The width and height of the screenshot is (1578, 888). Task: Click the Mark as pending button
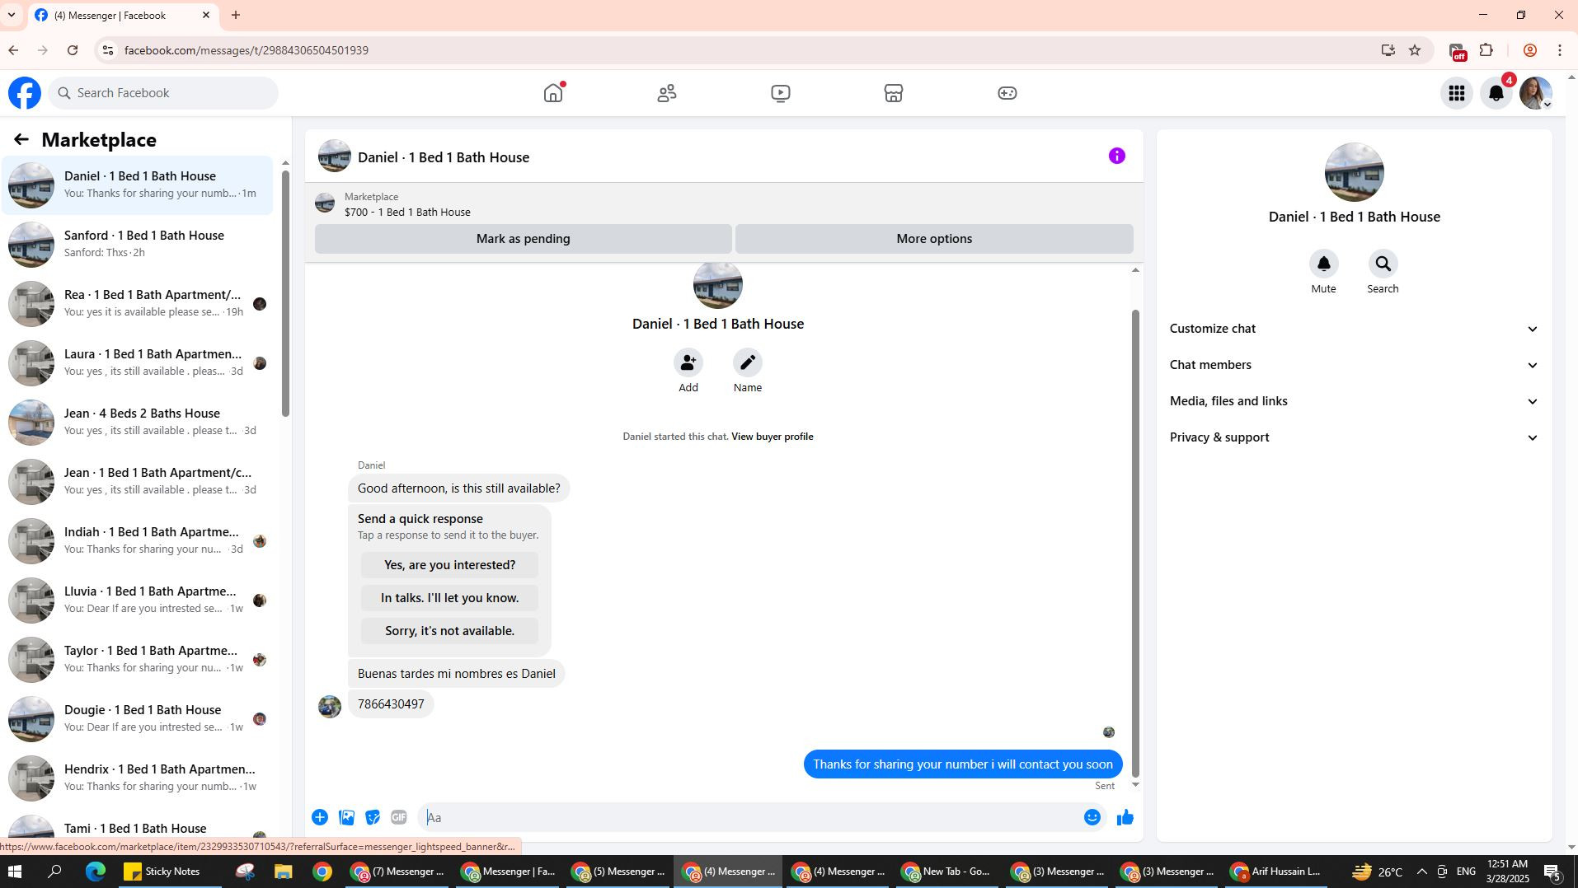click(524, 239)
